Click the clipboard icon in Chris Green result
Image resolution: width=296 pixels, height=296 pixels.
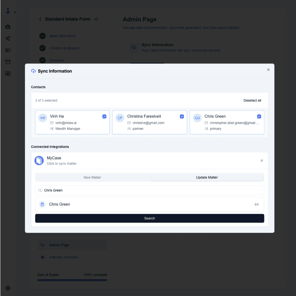pyautogui.click(x=42, y=204)
